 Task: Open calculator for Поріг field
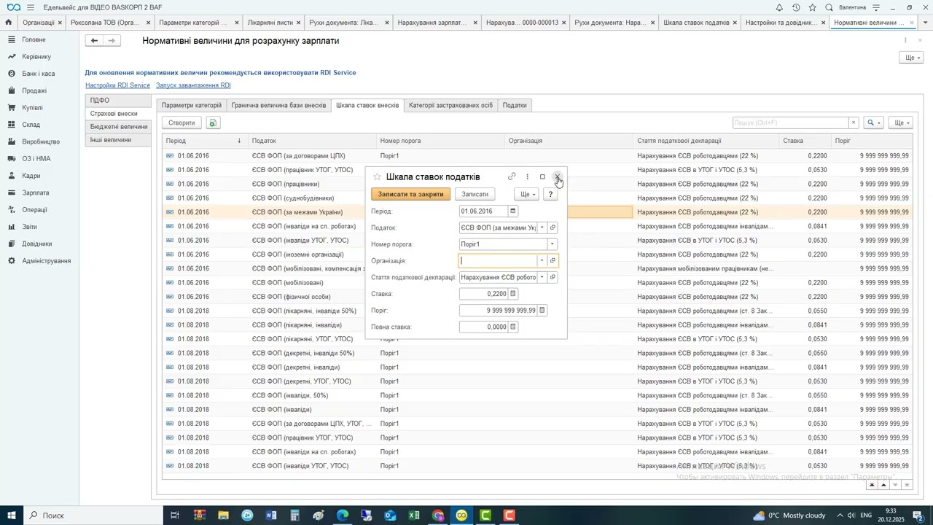[542, 310]
